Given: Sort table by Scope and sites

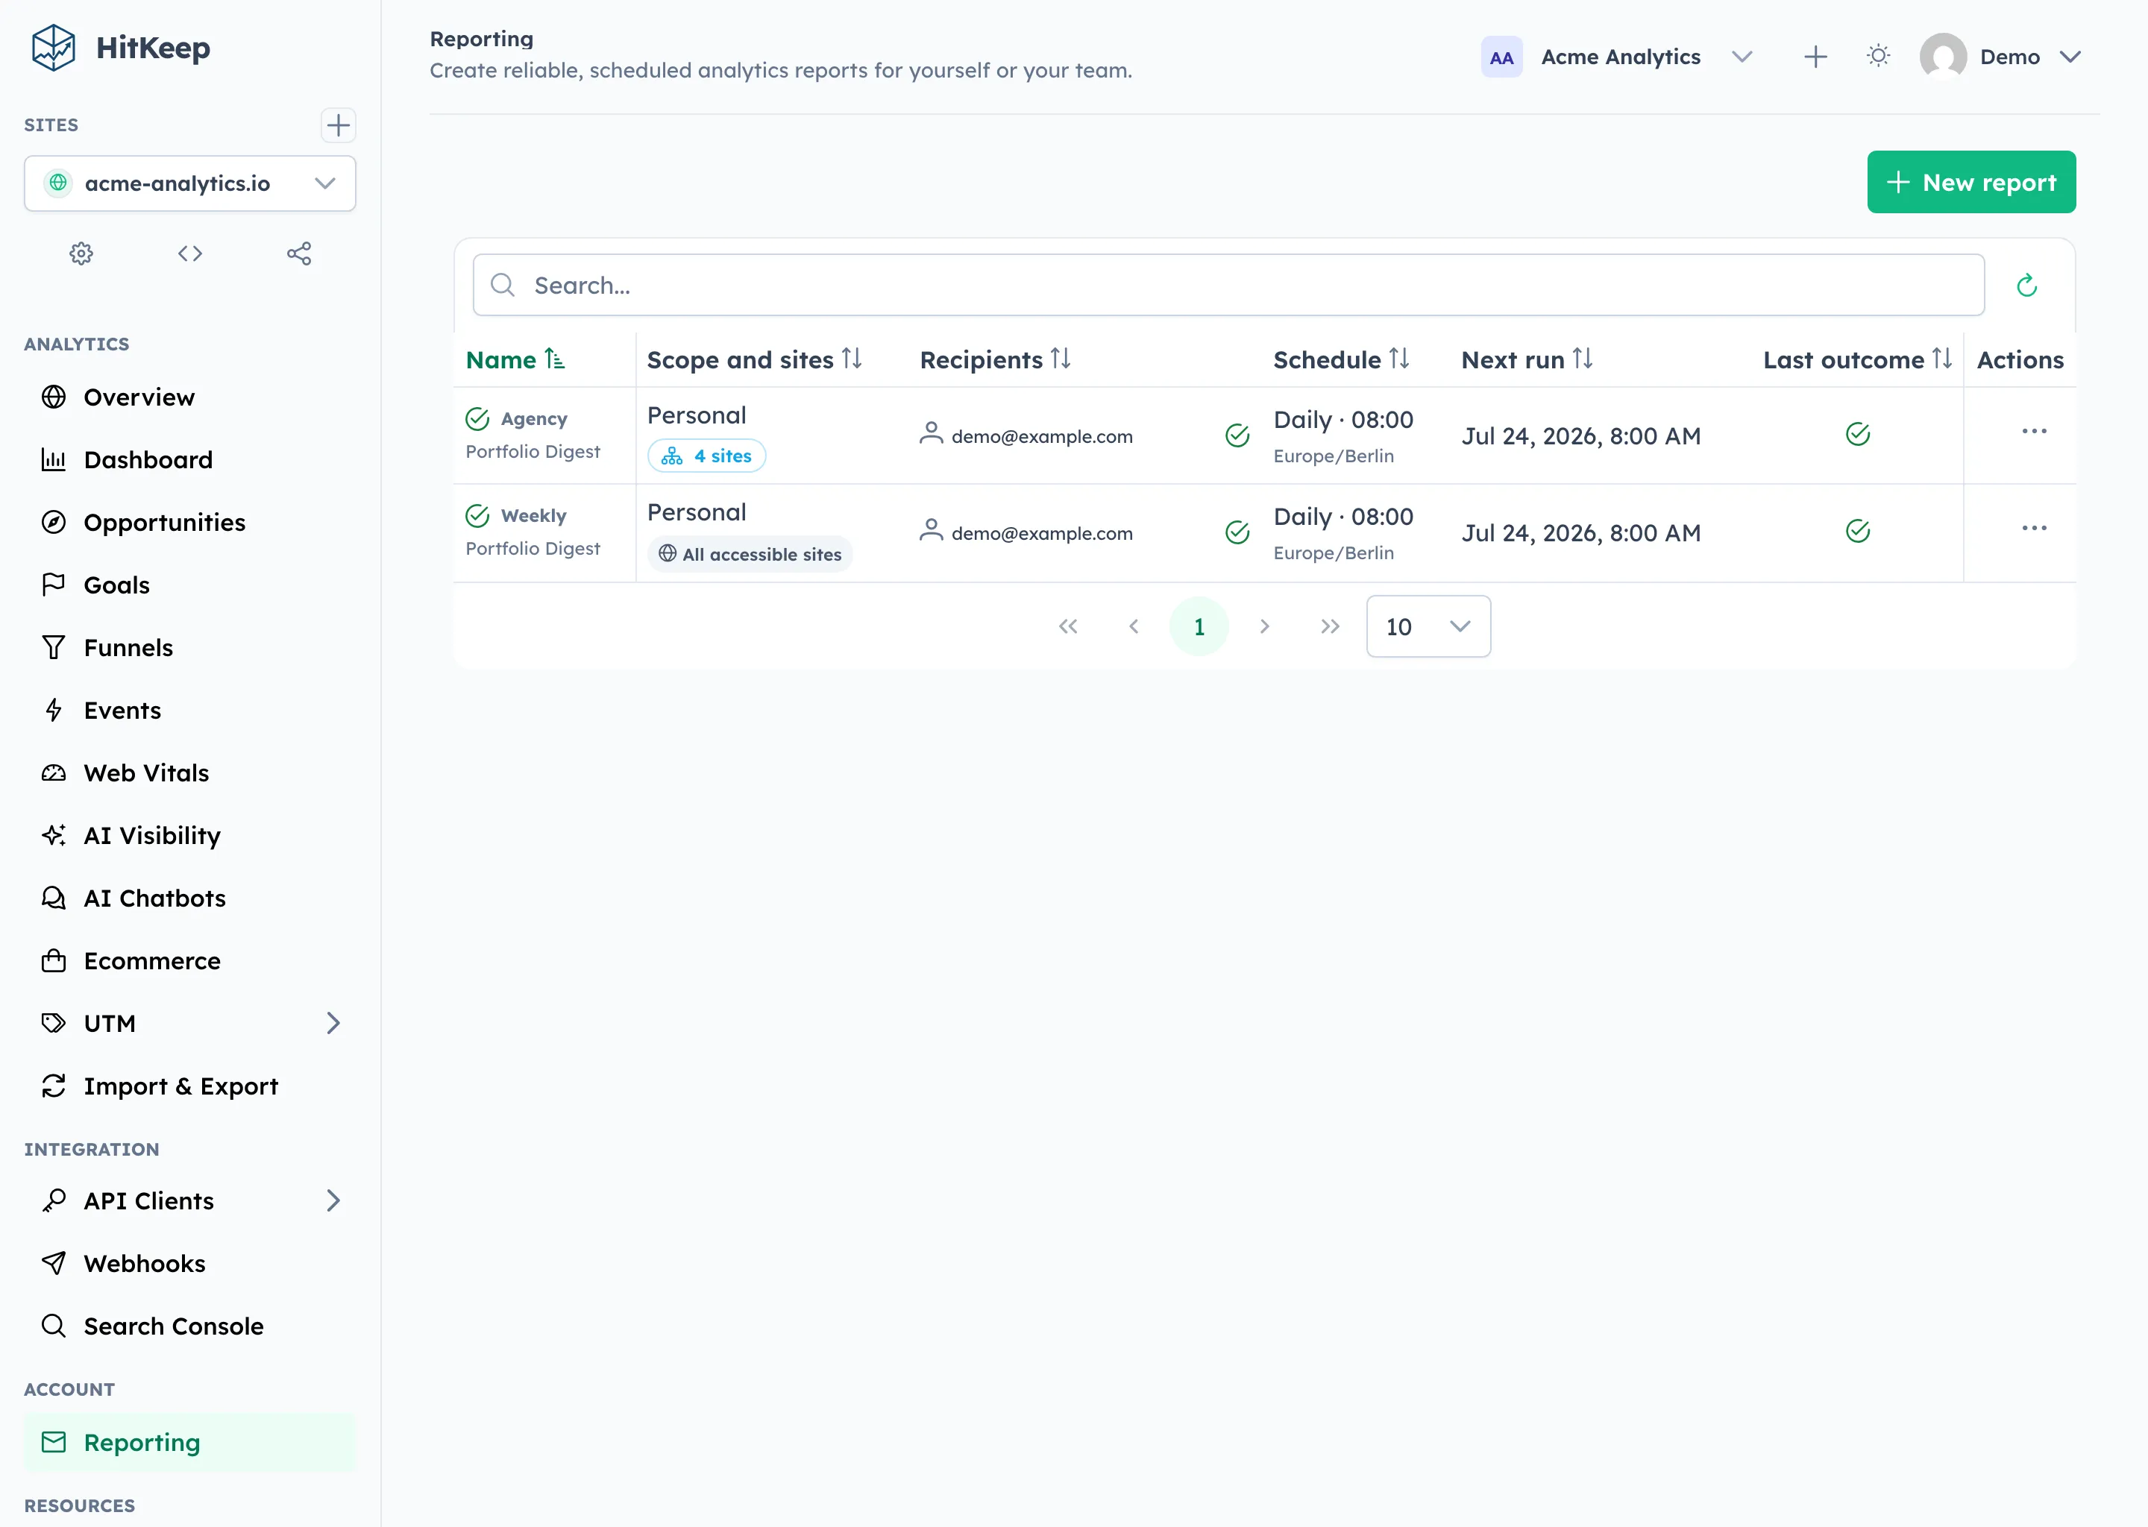Looking at the screenshot, I should pyautogui.click(x=754, y=359).
